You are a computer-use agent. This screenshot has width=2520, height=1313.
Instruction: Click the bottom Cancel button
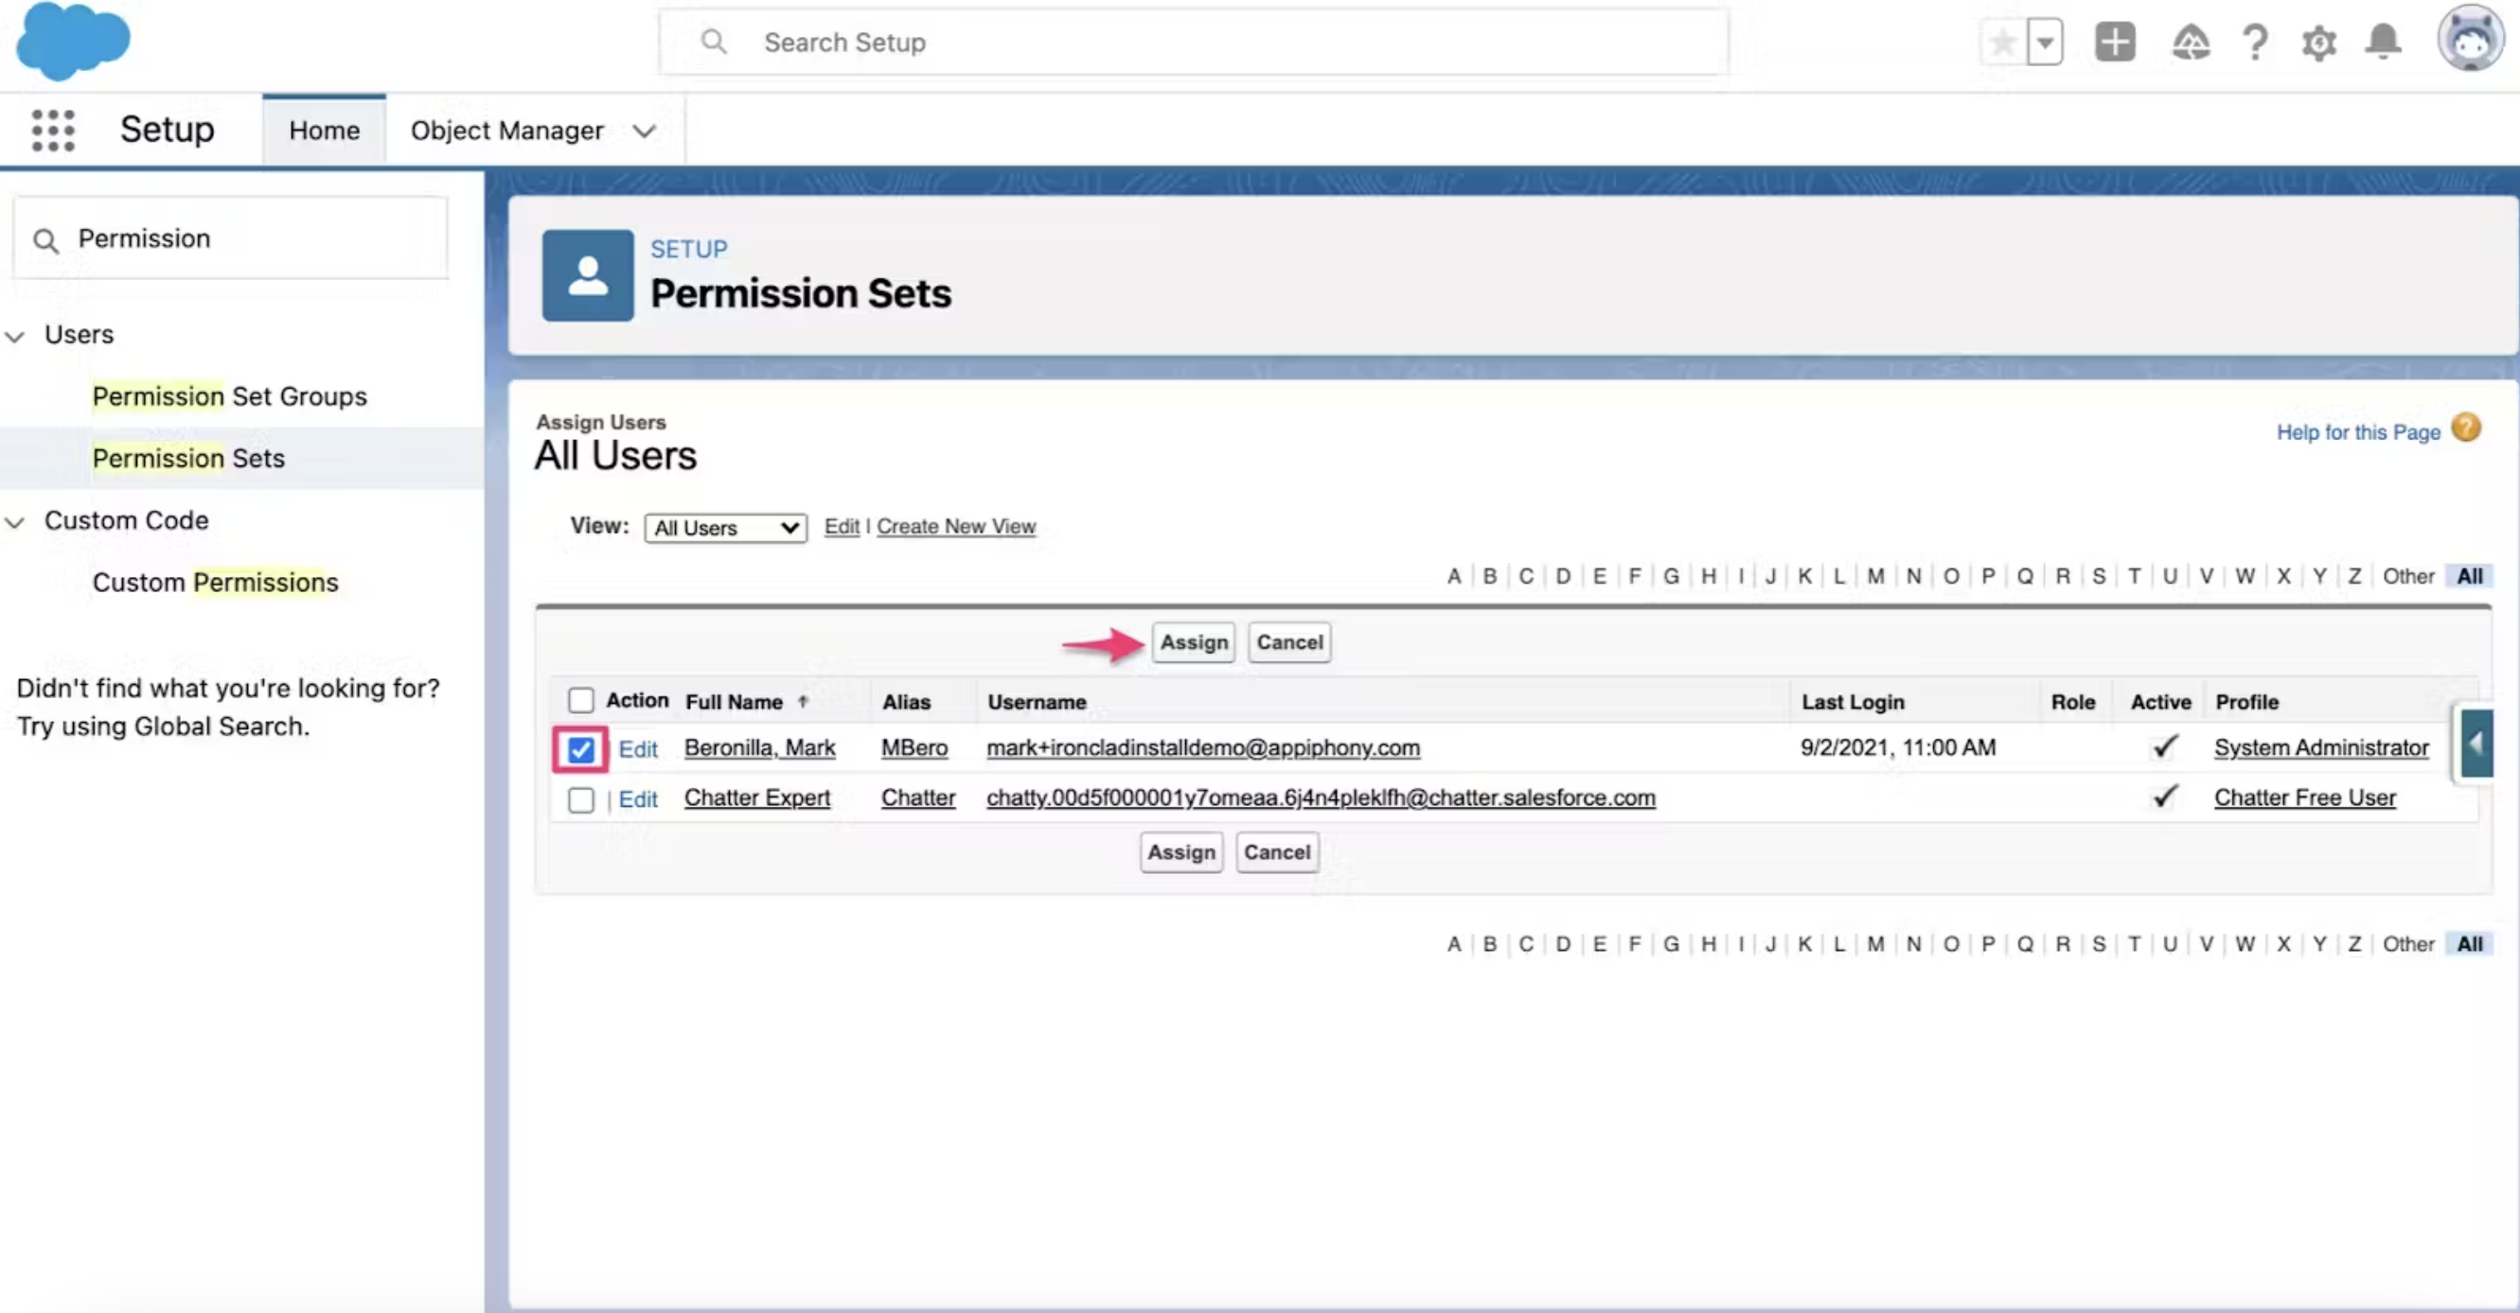pos(1277,851)
